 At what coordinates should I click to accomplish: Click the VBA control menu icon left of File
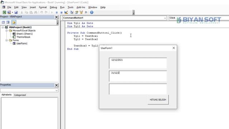point(4,7)
